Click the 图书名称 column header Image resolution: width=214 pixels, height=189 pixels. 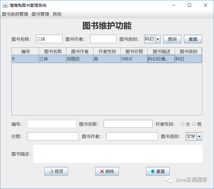53,51
